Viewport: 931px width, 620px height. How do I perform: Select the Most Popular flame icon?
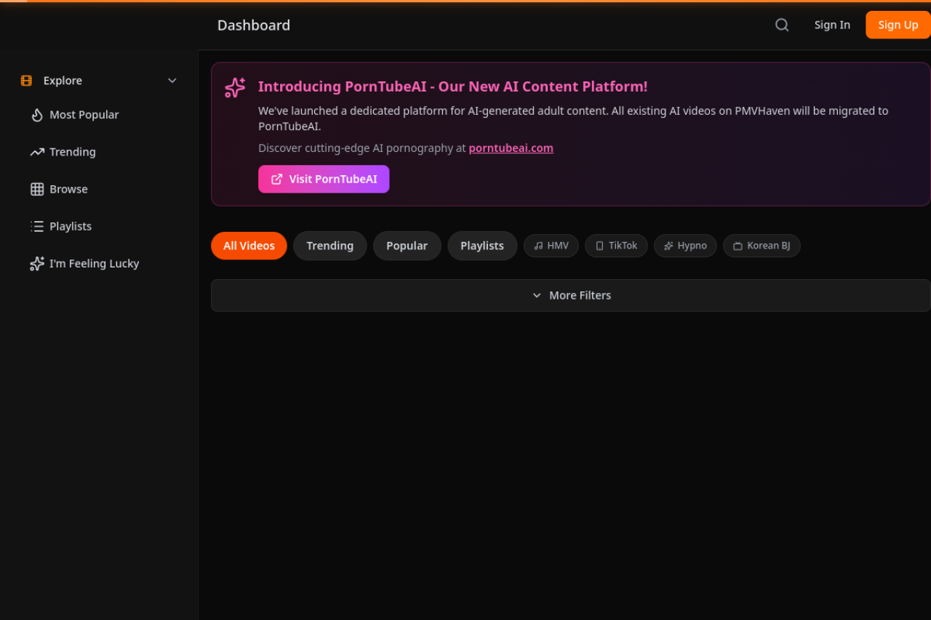click(36, 115)
